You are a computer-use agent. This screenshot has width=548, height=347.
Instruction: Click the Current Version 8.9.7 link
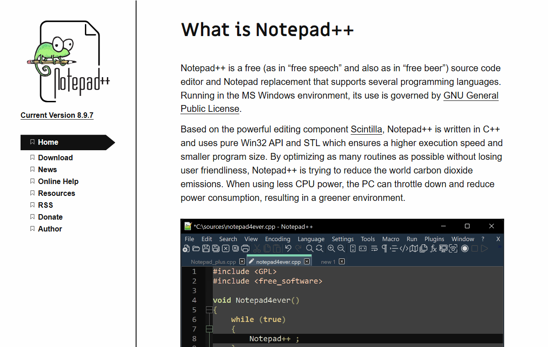[57, 115]
